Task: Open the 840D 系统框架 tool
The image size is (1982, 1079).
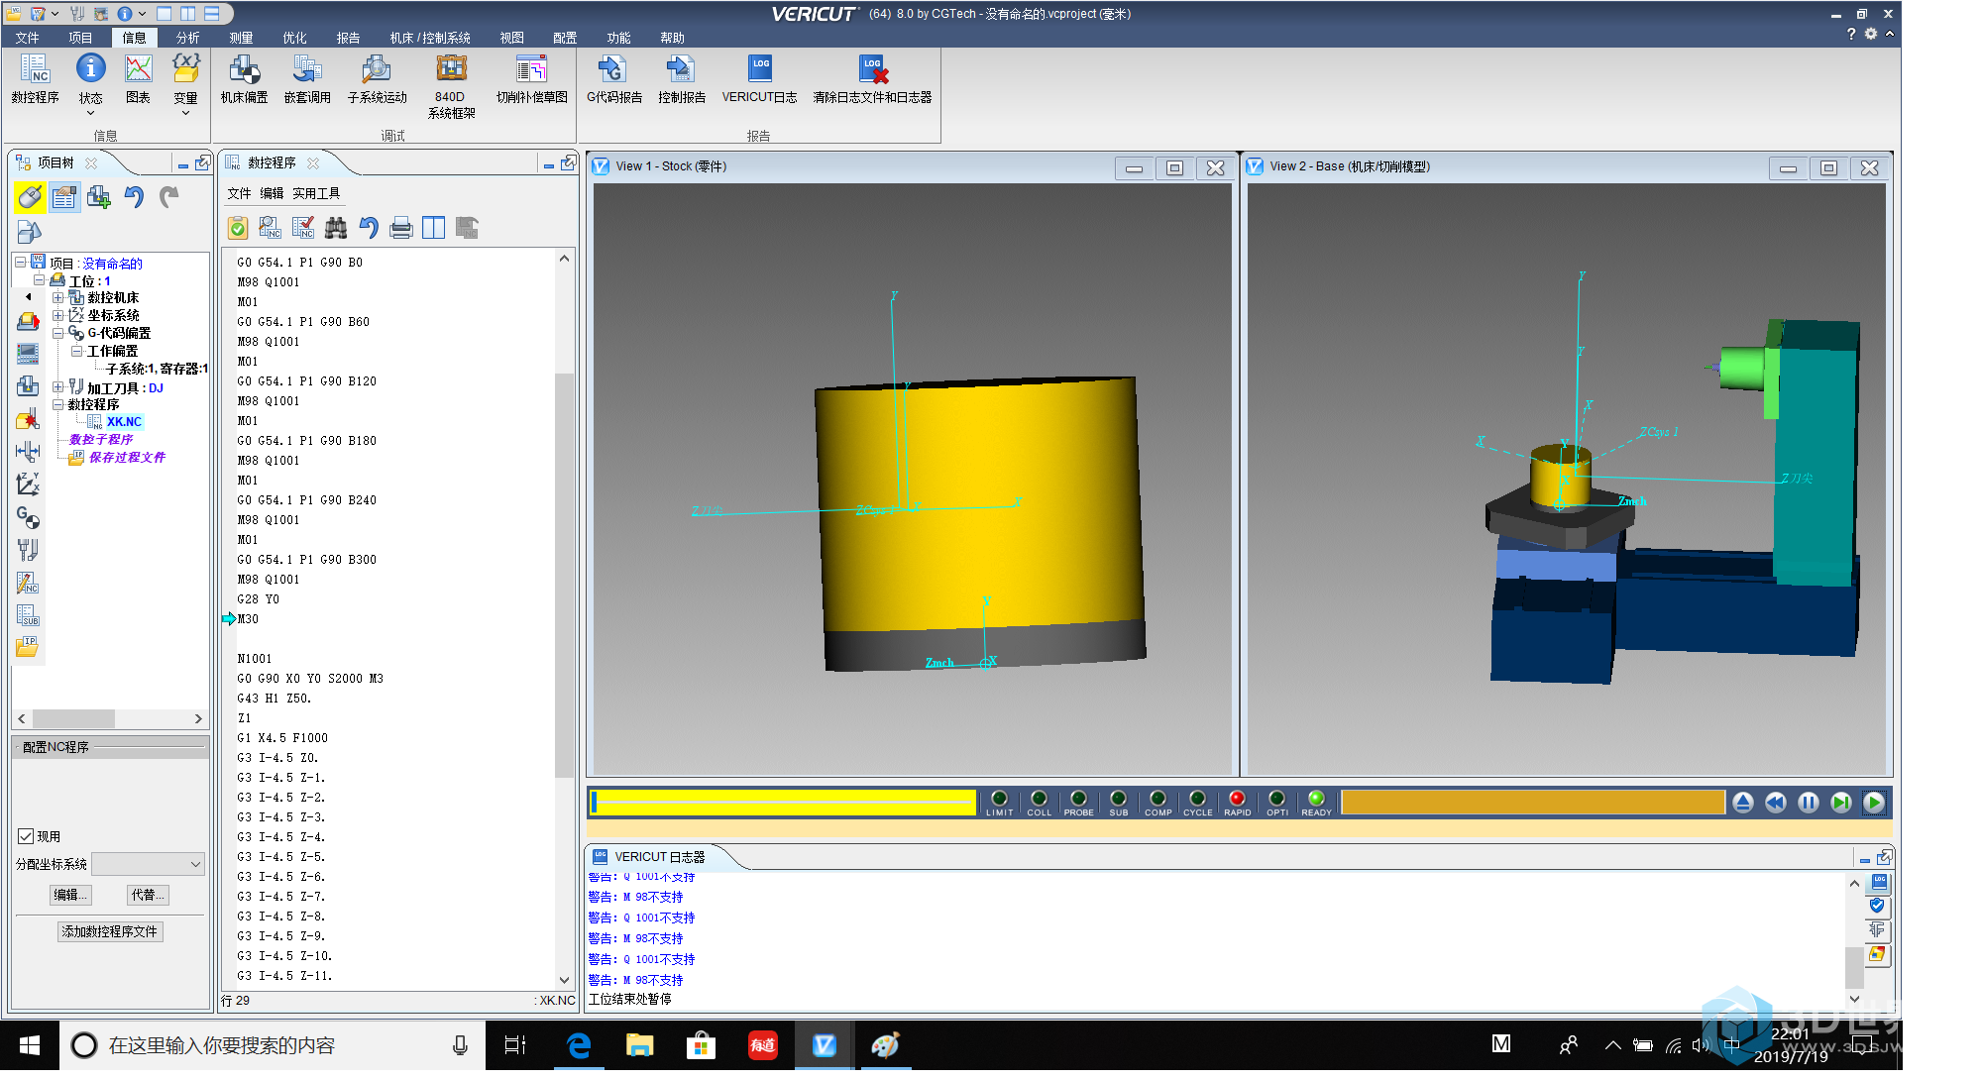Action: pyautogui.click(x=451, y=86)
